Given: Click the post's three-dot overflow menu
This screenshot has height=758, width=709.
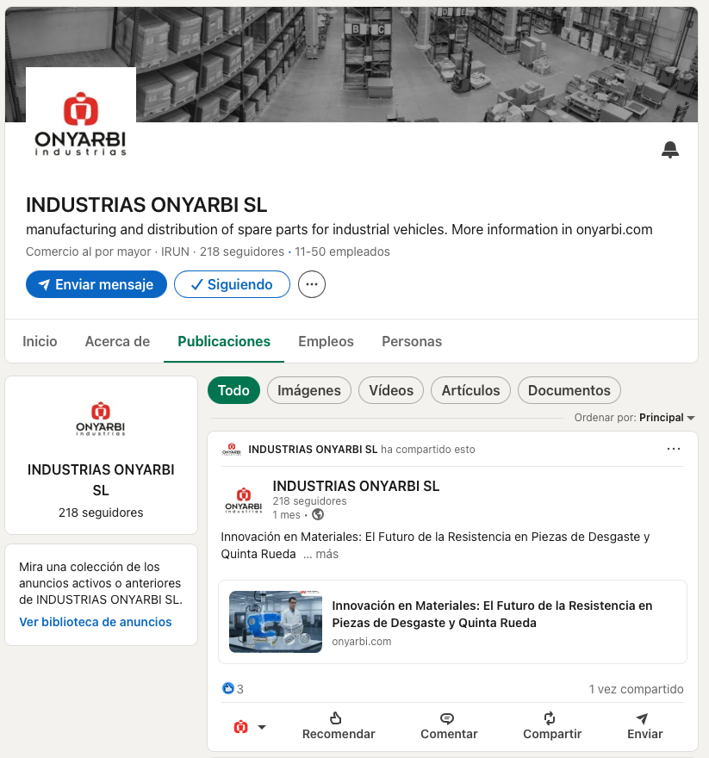Looking at the screenshot, I should tap(674, 449).
